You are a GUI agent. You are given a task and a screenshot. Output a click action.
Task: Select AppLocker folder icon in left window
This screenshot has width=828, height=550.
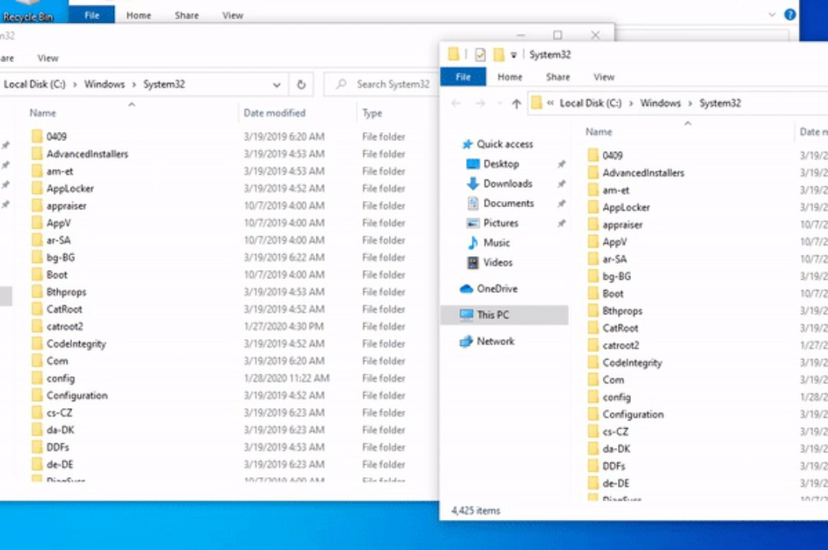37,189
